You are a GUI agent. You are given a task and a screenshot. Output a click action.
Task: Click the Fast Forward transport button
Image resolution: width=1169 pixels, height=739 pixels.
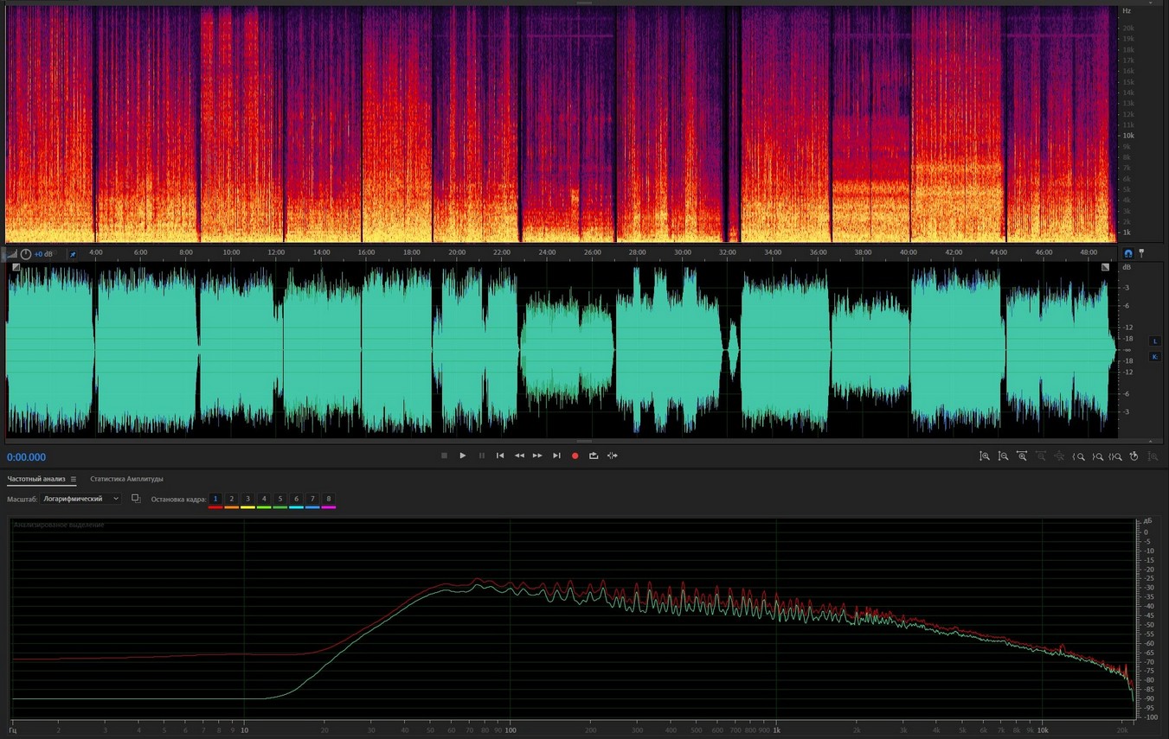(537, 456)
